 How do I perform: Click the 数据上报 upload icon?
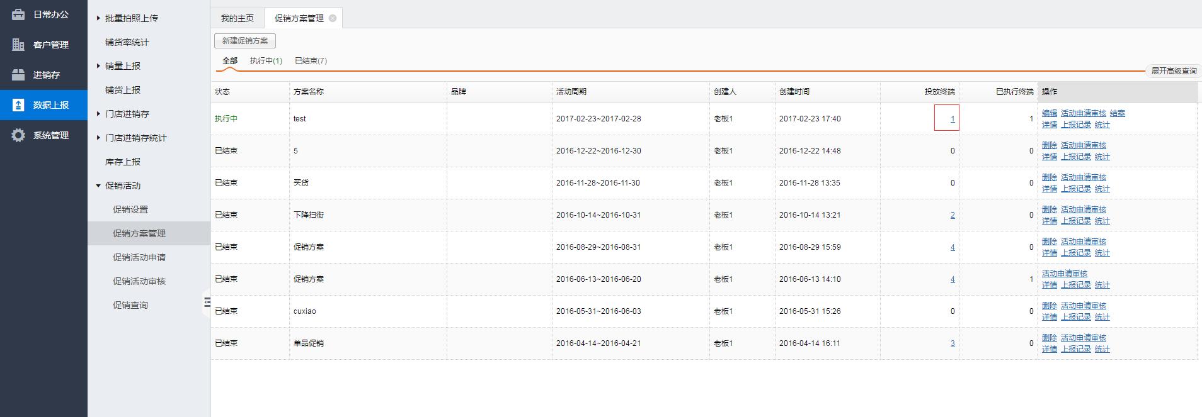[x=18, y=105]
